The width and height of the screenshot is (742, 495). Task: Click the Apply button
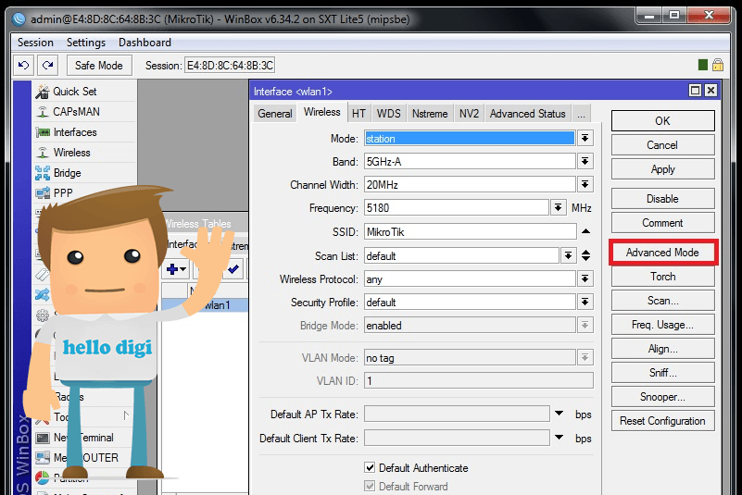pyautogui.click(x=662, y=169)
